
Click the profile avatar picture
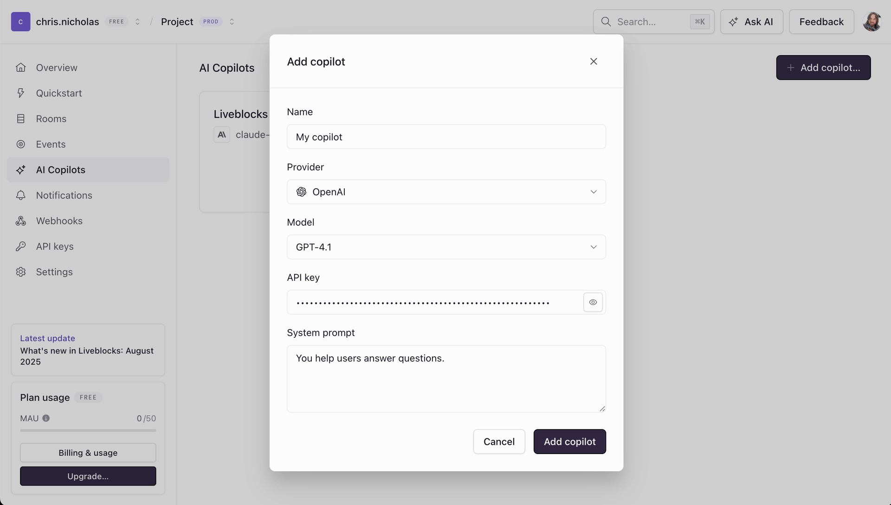point(873,21)
